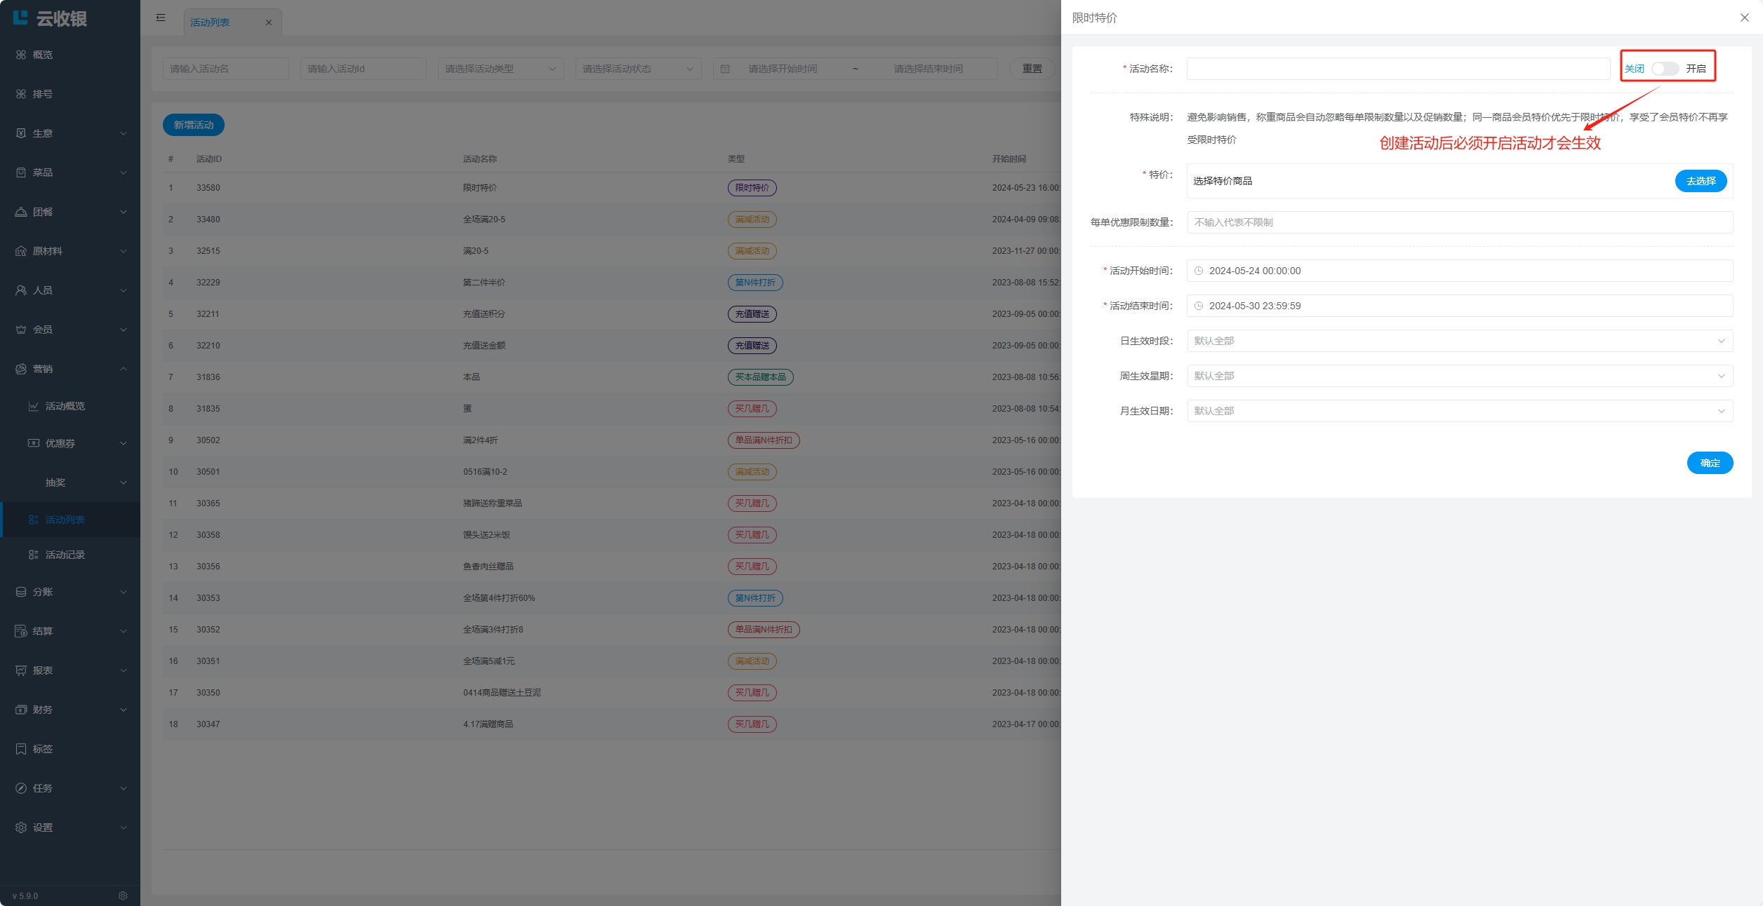Close the 限时特价 panel
The height and width of the screenshot is (906, 1763).
[x=1744, y=18]
